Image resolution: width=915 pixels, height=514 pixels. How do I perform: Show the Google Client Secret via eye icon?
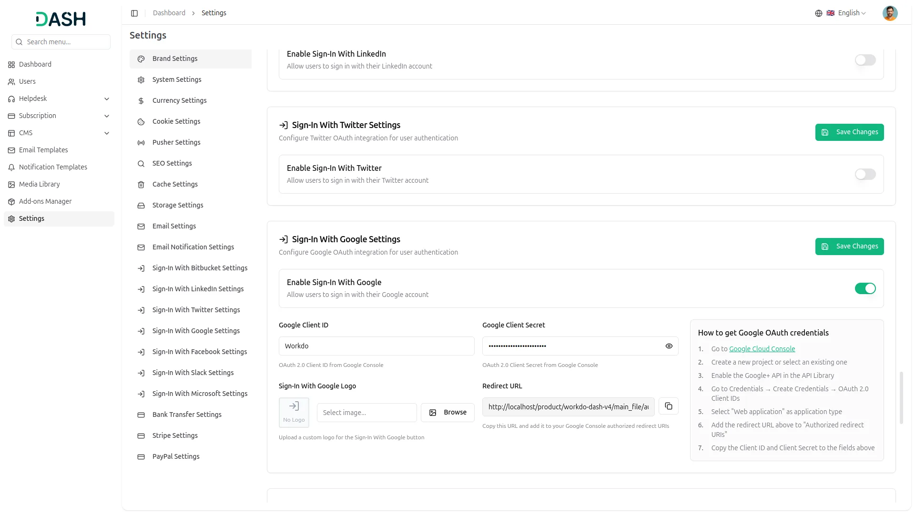[669, 346]
